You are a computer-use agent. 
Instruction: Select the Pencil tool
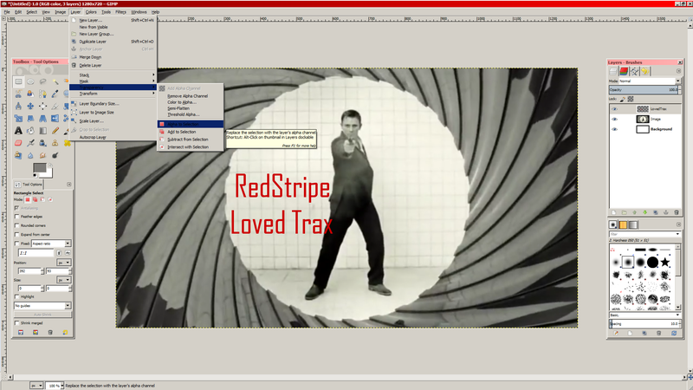(55, 131)
